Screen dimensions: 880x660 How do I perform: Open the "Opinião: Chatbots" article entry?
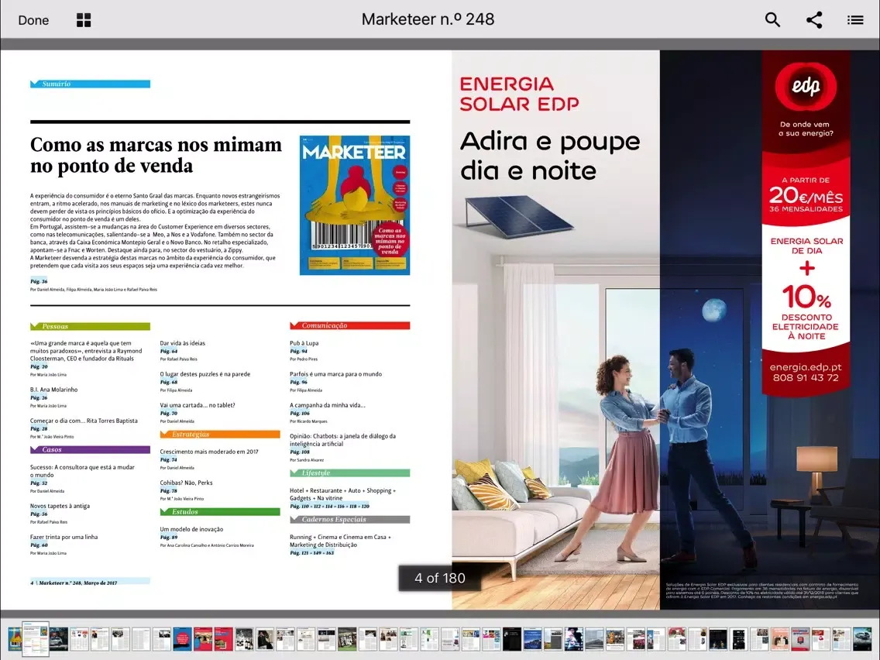(x=343, y=440)
